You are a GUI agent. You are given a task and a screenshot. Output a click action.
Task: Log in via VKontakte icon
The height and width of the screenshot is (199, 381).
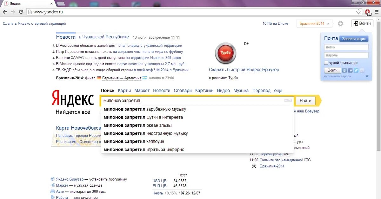[344, 70]
